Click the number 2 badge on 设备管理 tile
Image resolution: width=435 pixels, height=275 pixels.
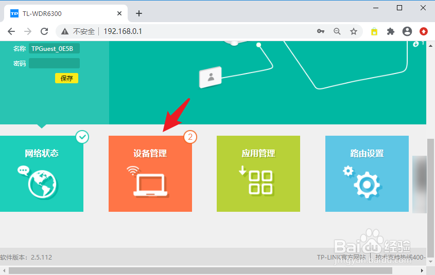(x=190, y=137)
